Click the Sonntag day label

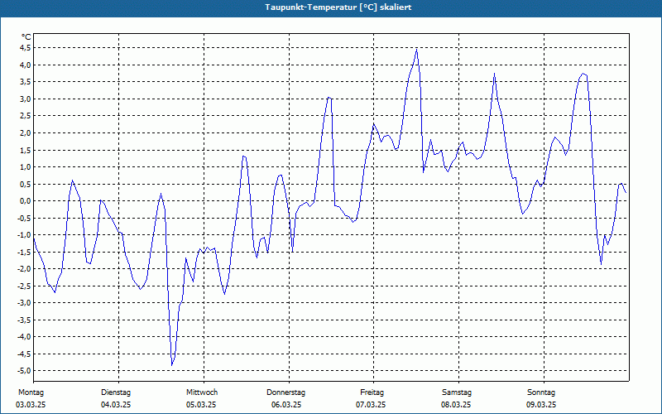[541, 392]
